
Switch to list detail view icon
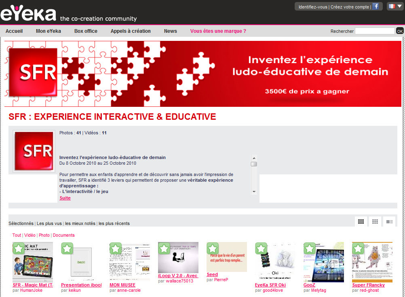(389, 221)
